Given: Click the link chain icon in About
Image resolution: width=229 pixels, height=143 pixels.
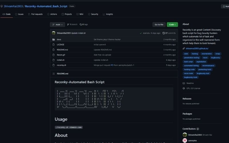Looking at the screenshot, I should [184, 48].
